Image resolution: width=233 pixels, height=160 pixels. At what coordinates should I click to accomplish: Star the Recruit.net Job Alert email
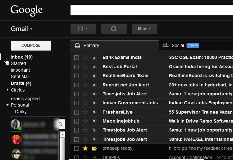[x=85, y=85]
